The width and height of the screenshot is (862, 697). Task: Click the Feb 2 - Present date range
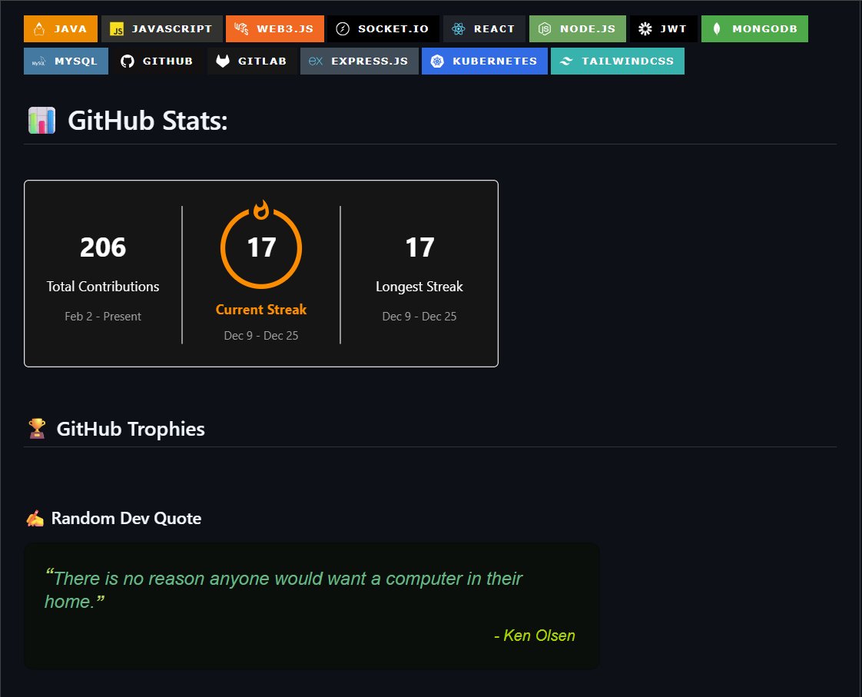[x=103, y=316]
